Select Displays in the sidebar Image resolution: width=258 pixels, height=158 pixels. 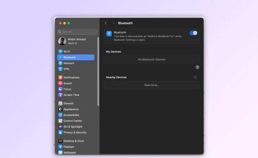pyautogui.click(x=76, y=147)
